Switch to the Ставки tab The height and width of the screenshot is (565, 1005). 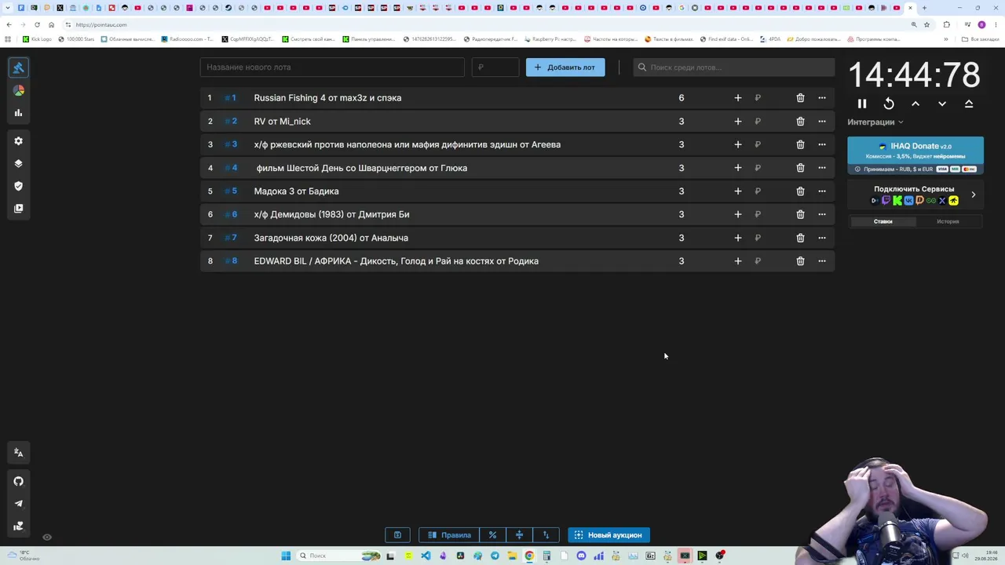tap(883, 221)
